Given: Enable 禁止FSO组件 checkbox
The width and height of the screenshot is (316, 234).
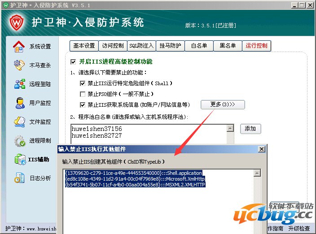Looking at the screenshot, I should pyautogui.click(x=83, y=94).
